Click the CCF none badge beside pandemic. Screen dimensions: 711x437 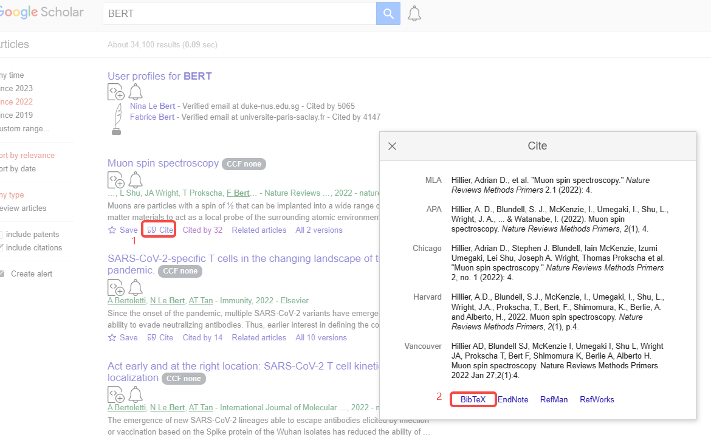tap(180, 271)
